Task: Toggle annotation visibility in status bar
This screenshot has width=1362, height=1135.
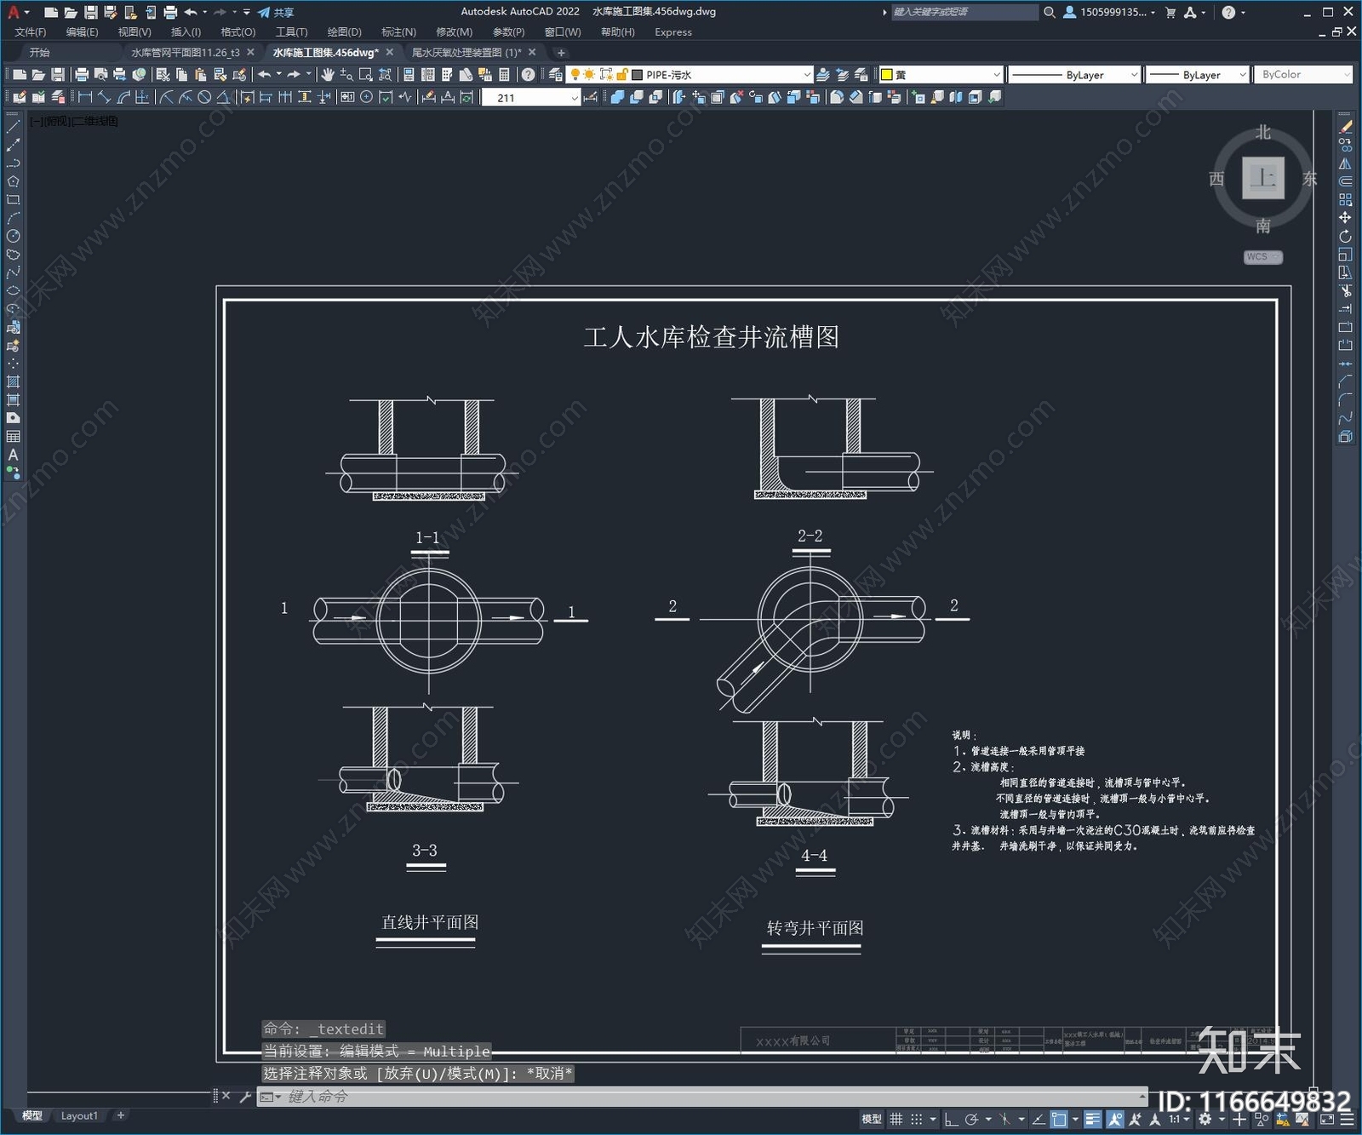Action: click(1114, 1119)
